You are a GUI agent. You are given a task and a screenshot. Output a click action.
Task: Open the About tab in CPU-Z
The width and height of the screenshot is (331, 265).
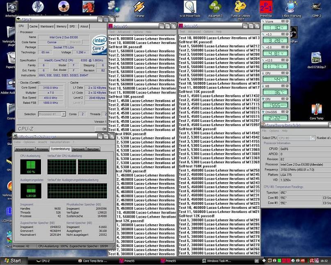coord(84,26)
